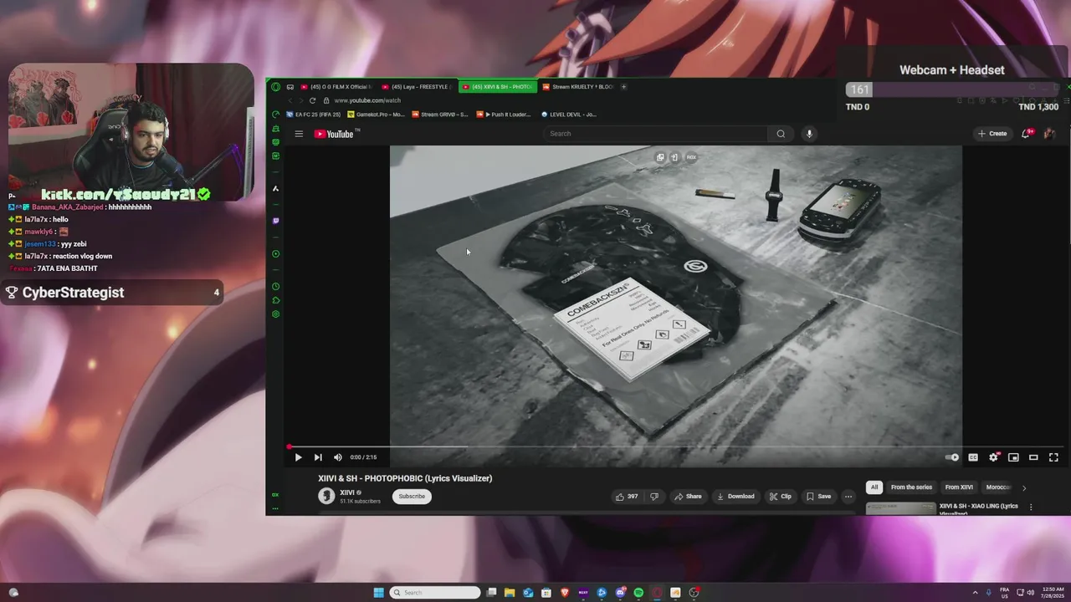Like the video with 397 likes
Screen dimensions: 1071x602
628,497
